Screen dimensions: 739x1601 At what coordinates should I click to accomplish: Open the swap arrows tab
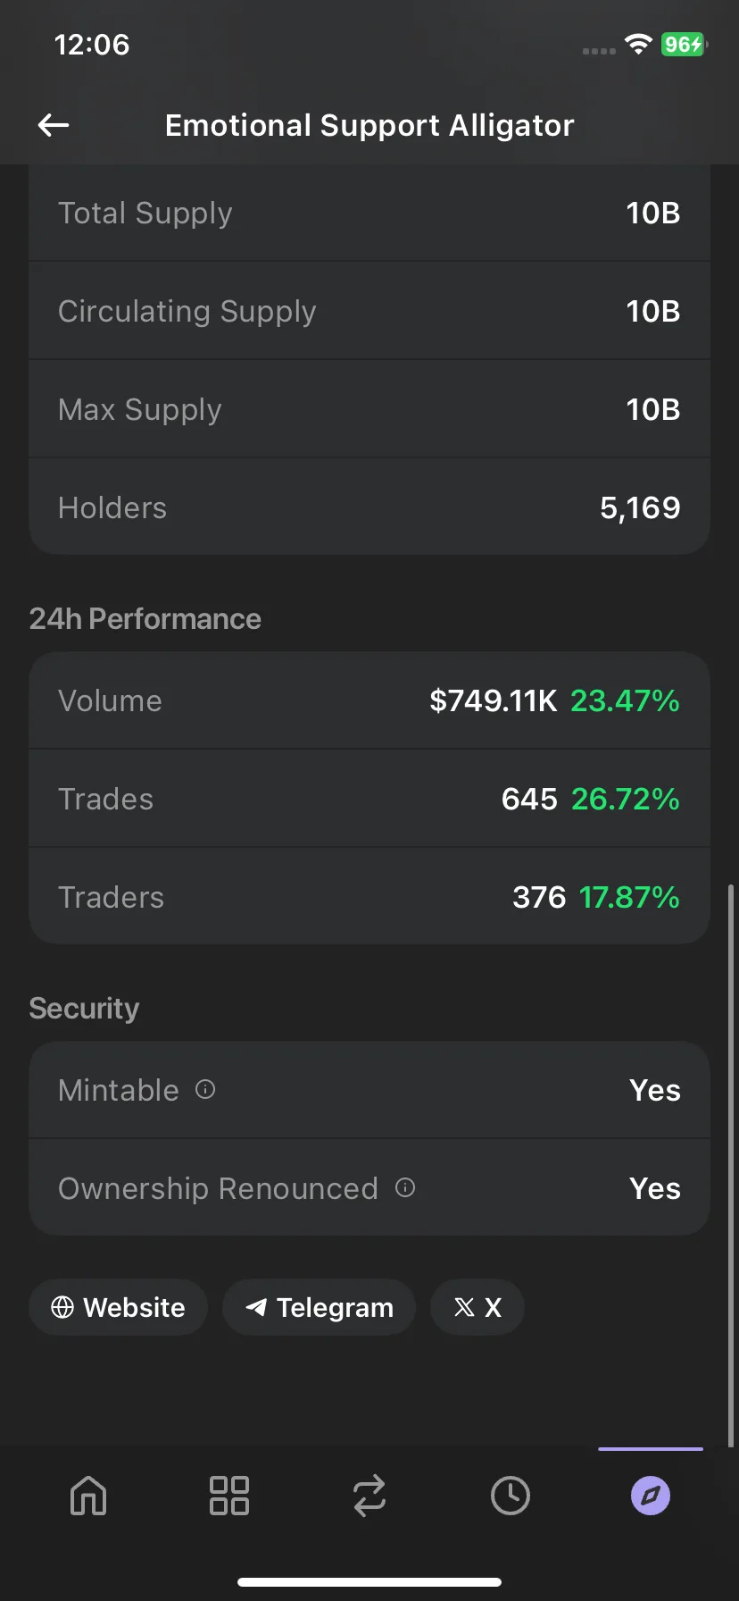(x=369, y=1496)
